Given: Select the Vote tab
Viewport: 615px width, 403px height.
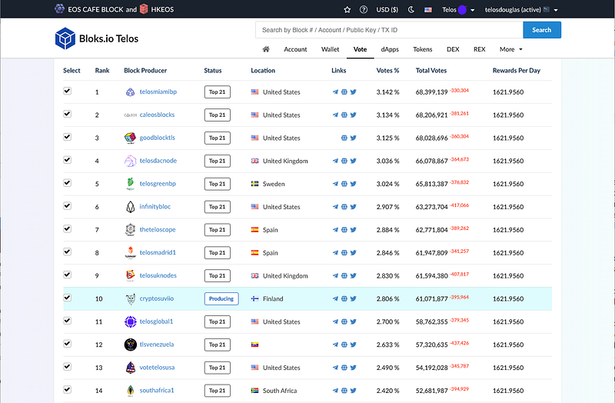Looking at the screenshot, I should [x=360, y=49].
